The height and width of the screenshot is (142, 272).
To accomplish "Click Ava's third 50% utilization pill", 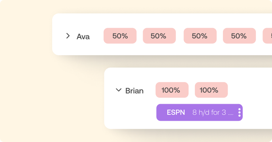I will click(200, 36).
